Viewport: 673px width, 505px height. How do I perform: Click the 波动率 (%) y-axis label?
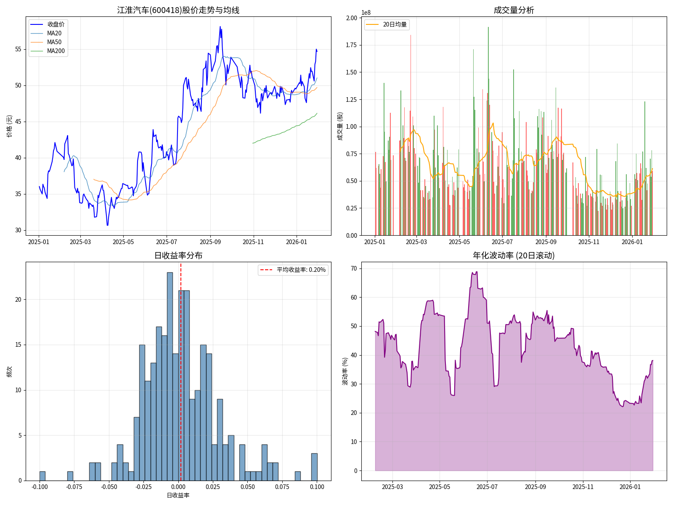tap(345, 371)
